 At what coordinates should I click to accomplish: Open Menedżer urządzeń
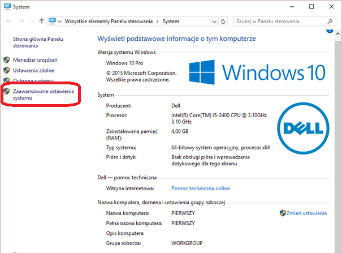[35, 60]
